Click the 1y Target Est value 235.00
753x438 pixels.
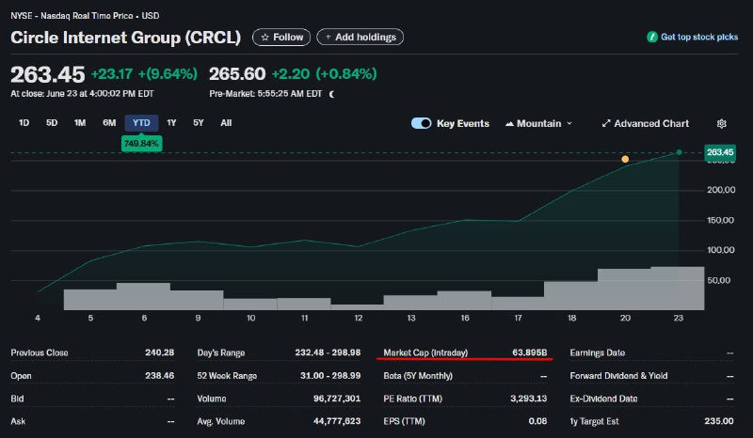[719, 421]
